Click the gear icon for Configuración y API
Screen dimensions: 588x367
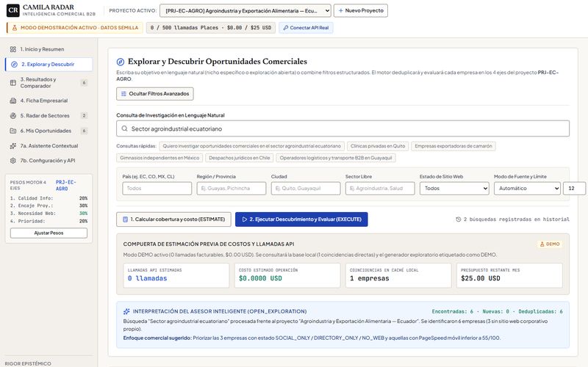tap(13, 161)
